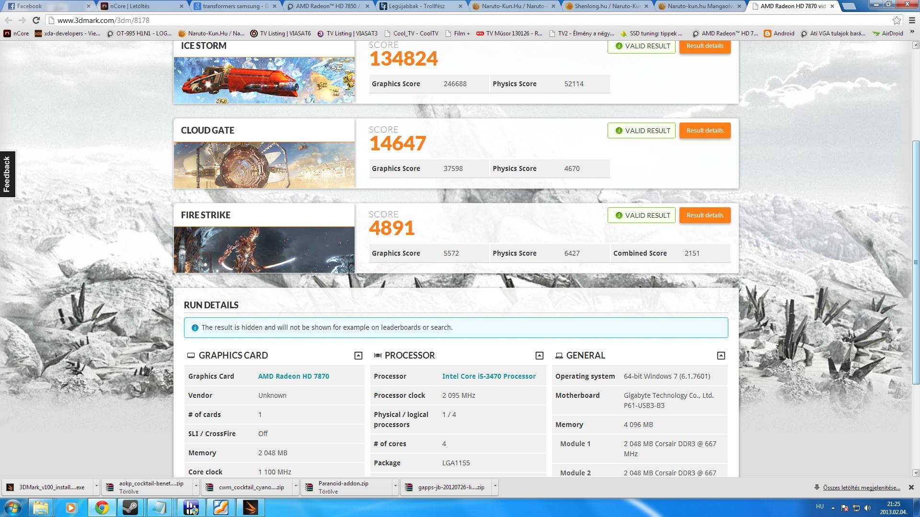The height and width of the screenshot is (517, 920).
Task: Open Windows Start menu
Action: [x=12, y=507]
